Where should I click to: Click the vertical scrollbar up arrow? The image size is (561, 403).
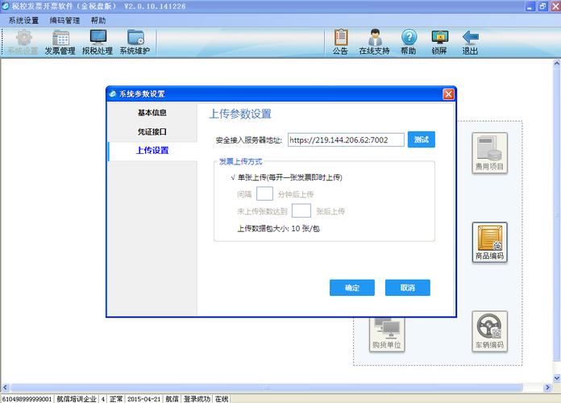(x=557, y=64)
